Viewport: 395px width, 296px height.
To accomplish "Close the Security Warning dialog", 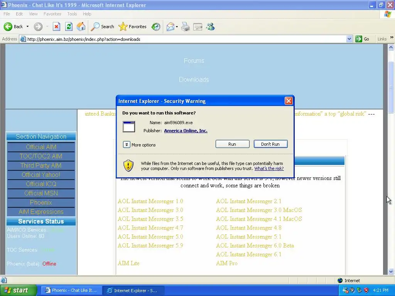I will point(289,101).
